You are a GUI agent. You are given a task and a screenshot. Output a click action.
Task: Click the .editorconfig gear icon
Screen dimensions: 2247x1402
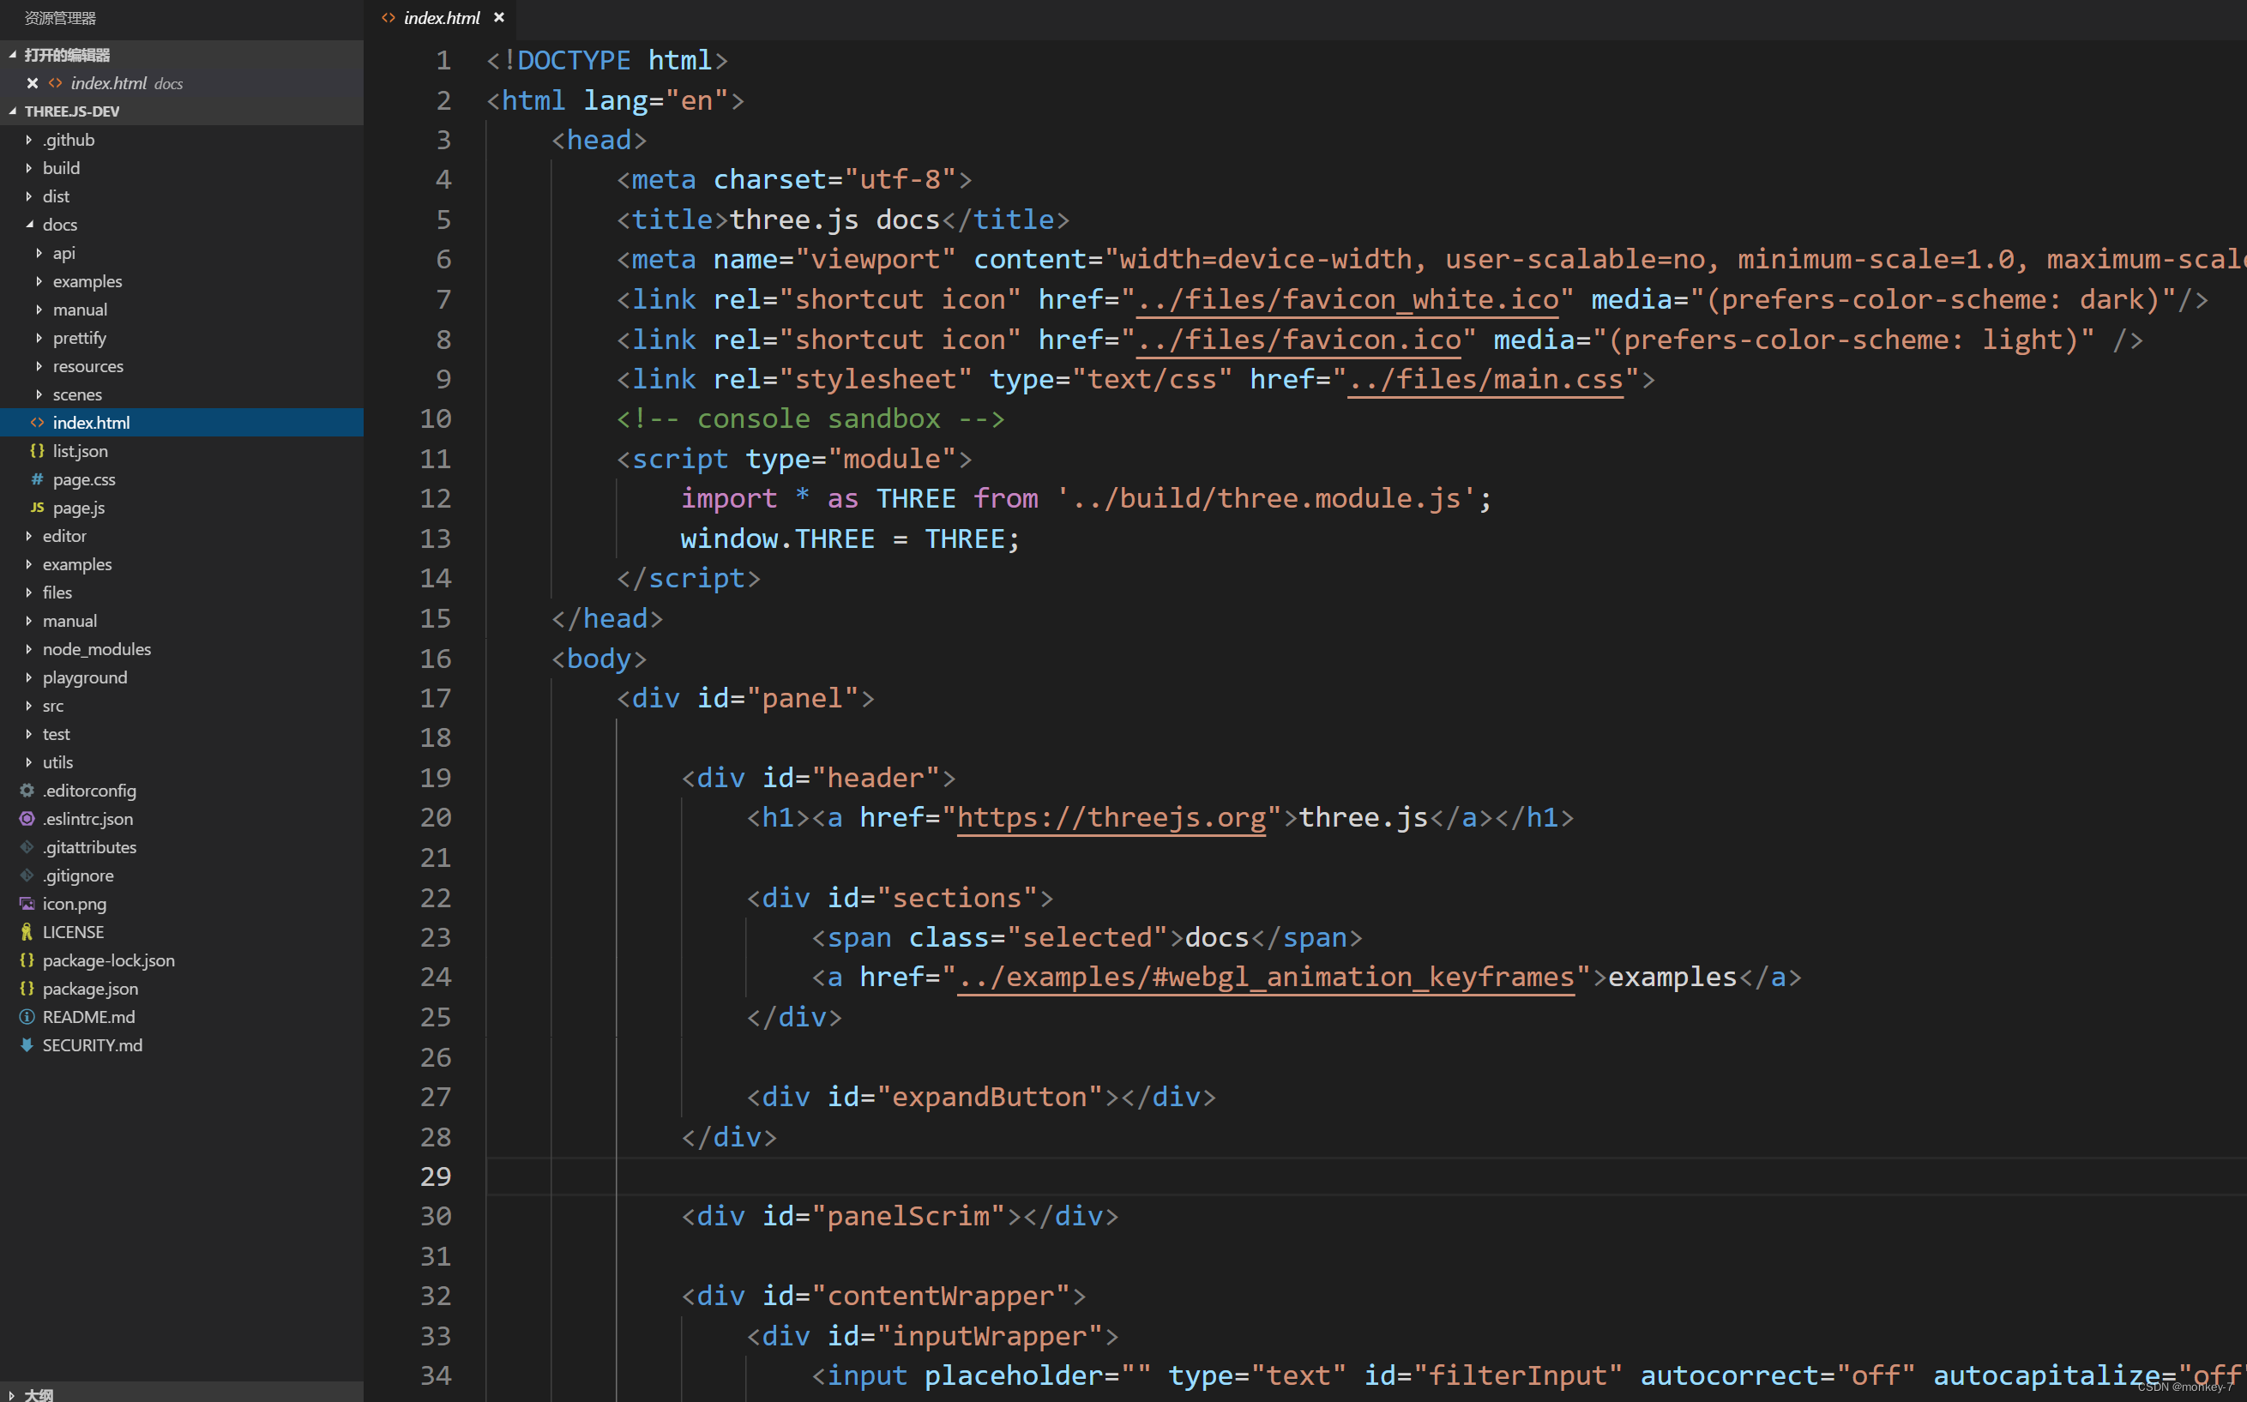click(27, 791)
